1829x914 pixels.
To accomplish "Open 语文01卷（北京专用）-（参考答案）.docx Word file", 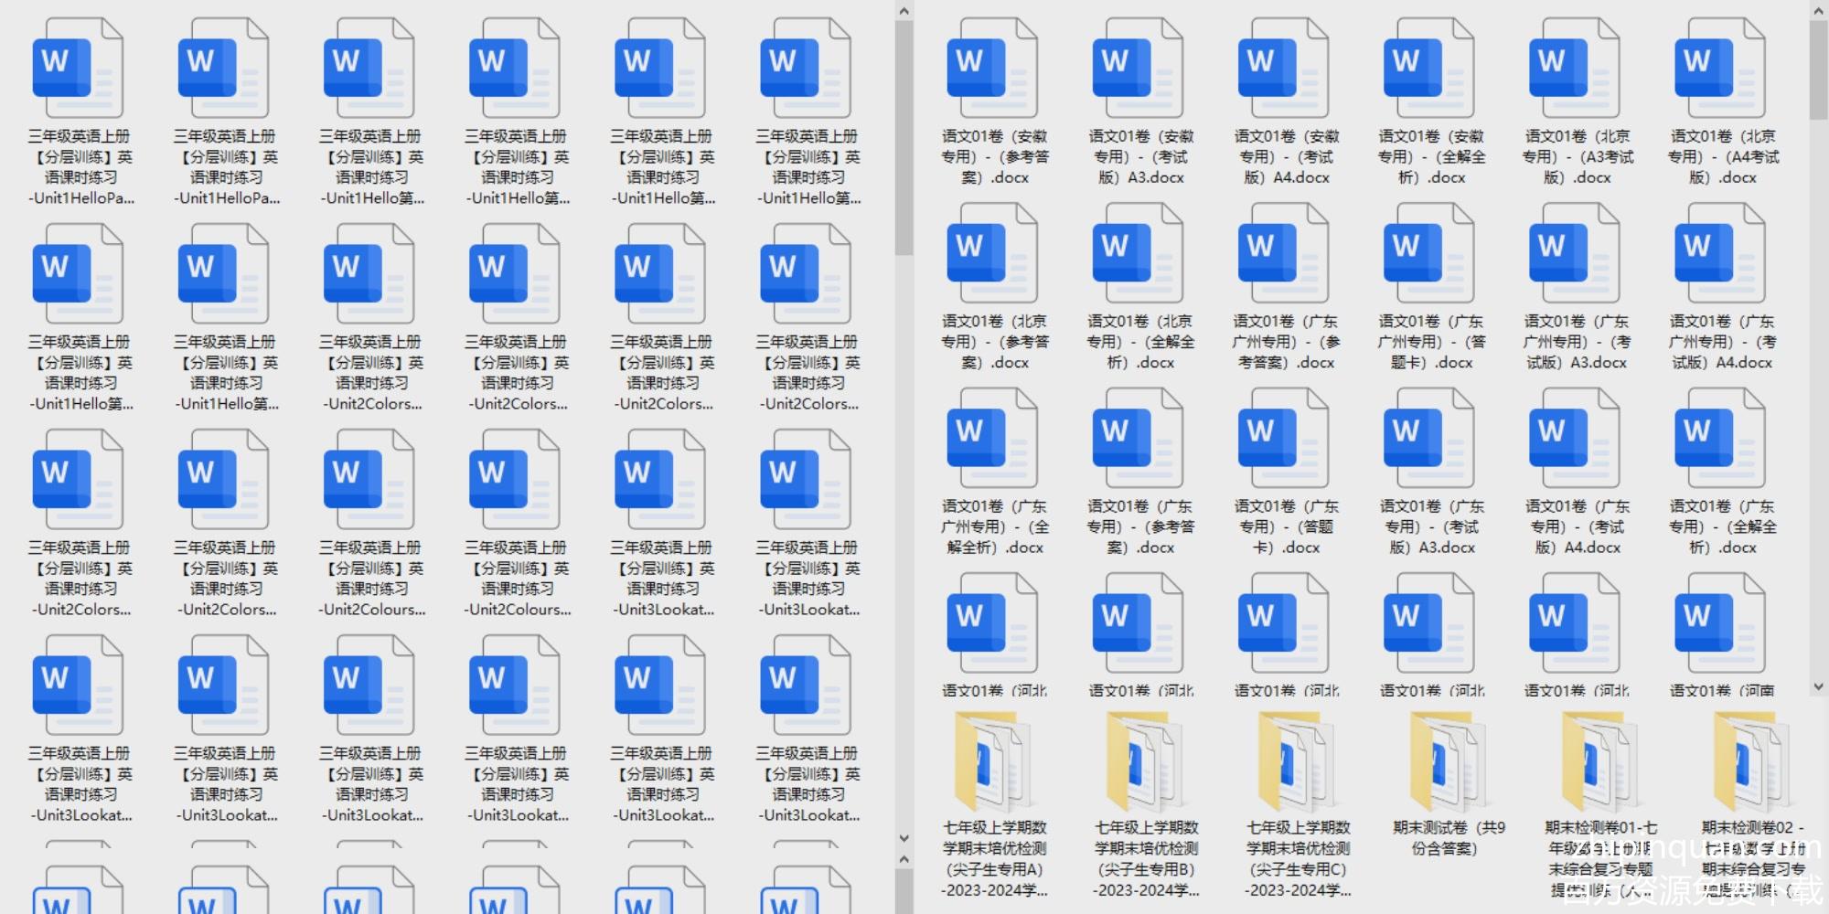I will pos(993,253).
